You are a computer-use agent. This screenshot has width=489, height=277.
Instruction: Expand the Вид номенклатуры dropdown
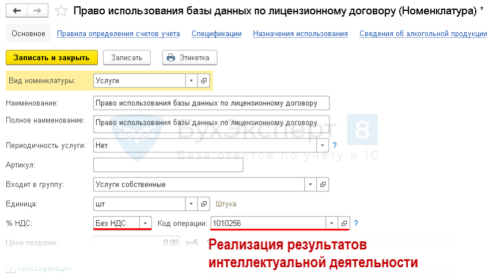(191, 81)
